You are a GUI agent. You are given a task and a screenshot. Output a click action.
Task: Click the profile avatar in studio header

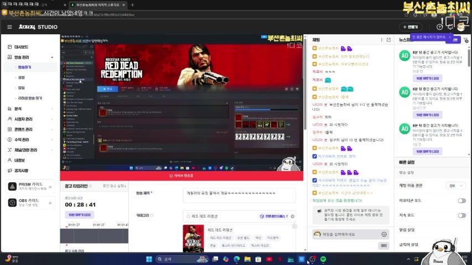coord(461,28)
